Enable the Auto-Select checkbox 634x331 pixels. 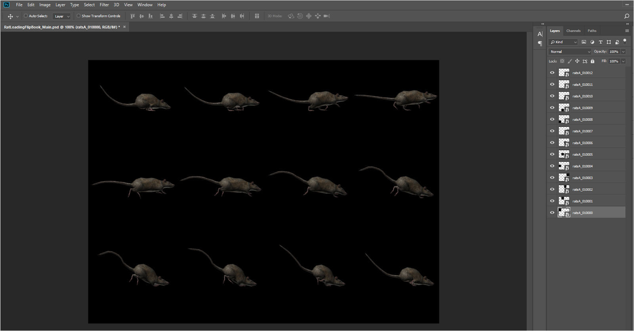pyautogui.click(x=26, y=16)
